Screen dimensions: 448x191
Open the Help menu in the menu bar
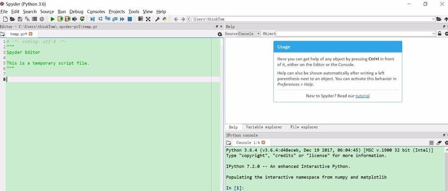[161, 12]
